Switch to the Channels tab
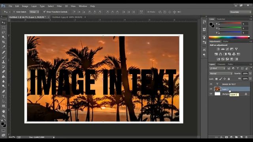Screen dimensions: 253x142 point(221,64)
